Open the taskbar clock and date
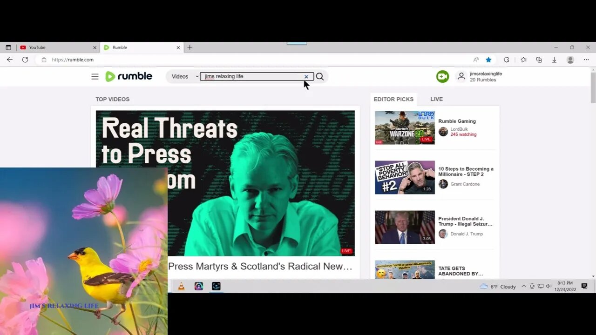Image resolution: width=596 pixels, height=335 pixels. coord(565,286)
